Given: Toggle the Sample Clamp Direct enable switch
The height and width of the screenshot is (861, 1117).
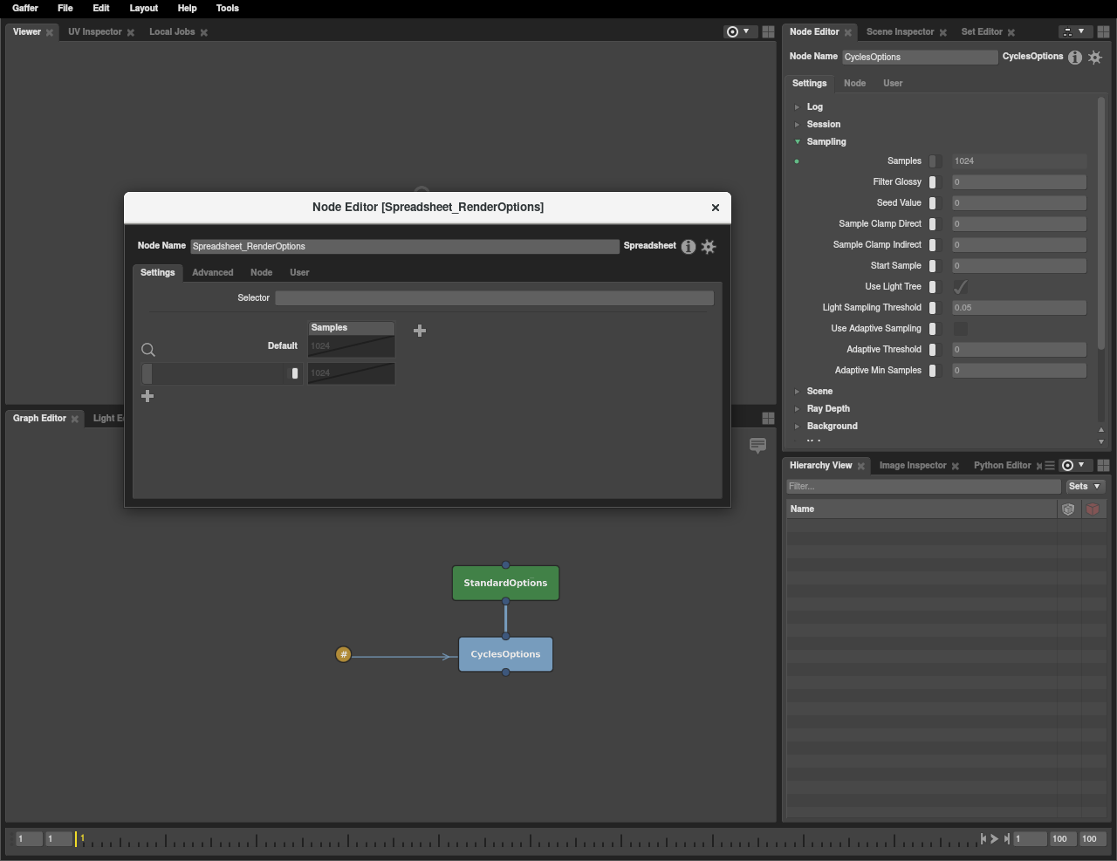Looking at the screenshot, I should pyautogui.click(x=935, y=224).
